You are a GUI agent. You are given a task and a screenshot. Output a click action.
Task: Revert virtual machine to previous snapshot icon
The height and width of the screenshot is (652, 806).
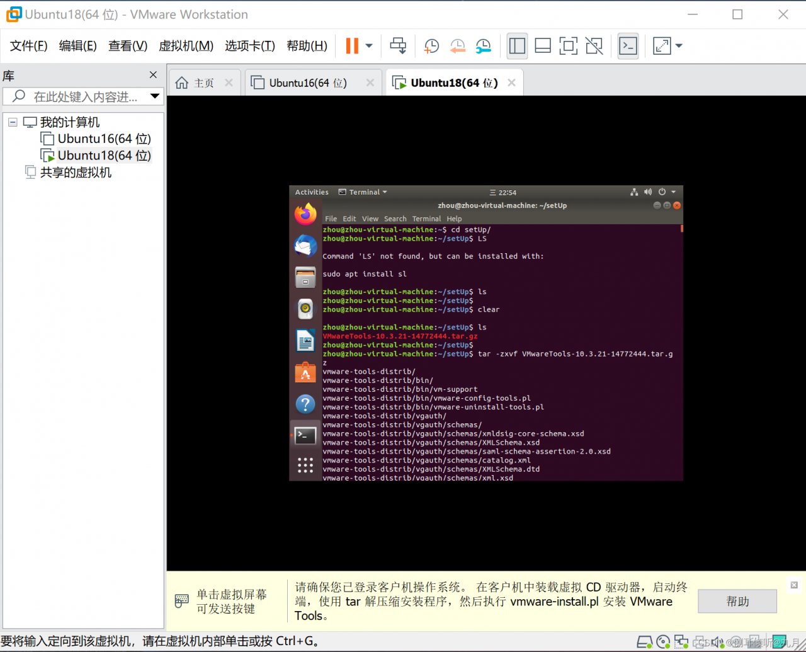(x=457, y=45)
